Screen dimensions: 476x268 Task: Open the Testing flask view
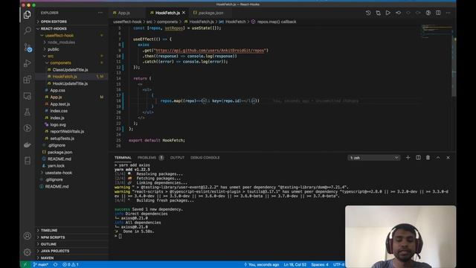(x=28, y=112)
